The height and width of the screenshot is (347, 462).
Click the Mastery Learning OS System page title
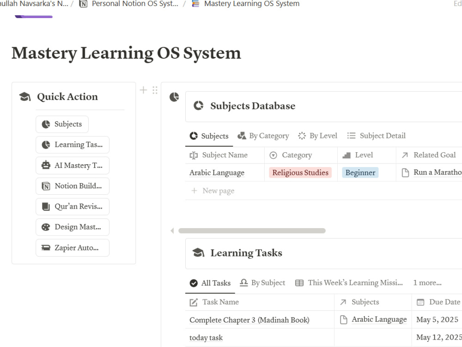126,53
